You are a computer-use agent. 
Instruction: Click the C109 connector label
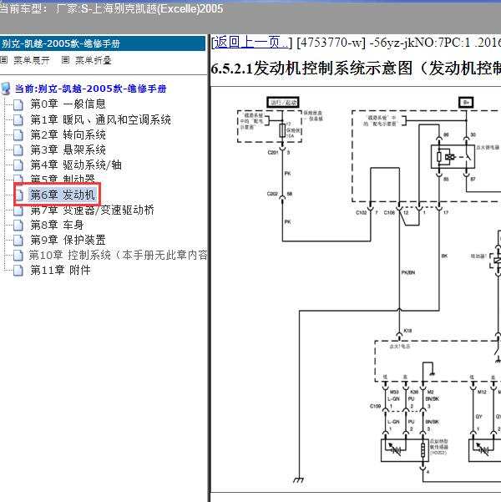(x=376, y=406)
